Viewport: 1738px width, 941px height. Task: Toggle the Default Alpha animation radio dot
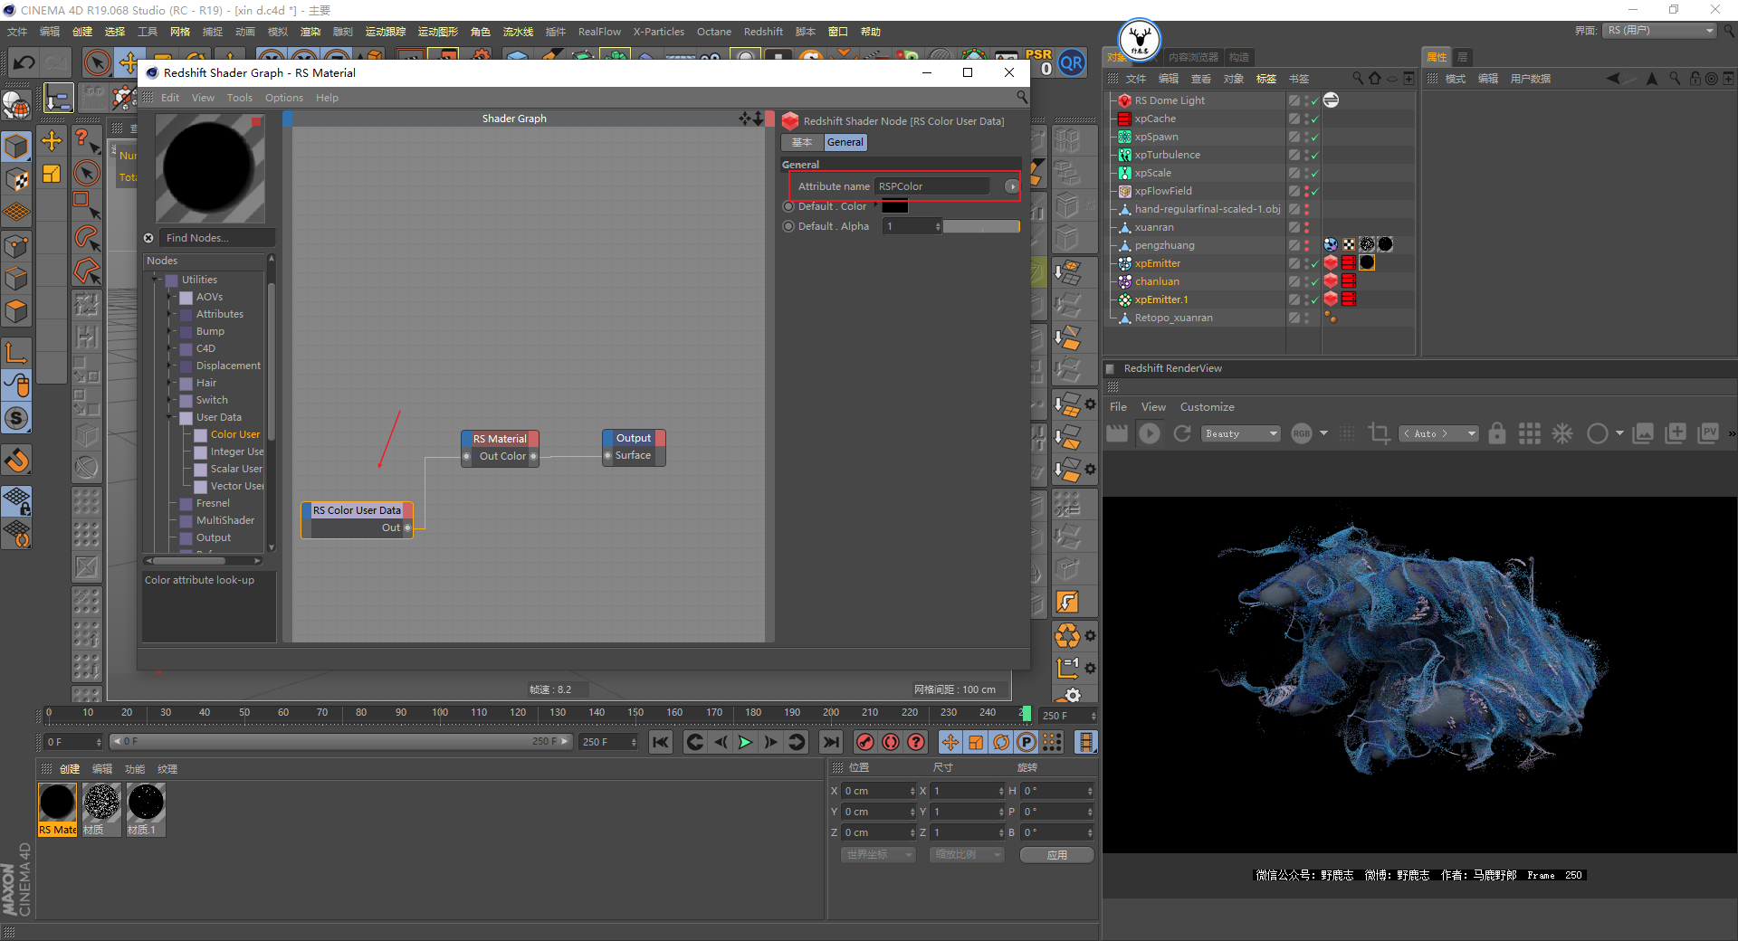[x=788, y=226]
